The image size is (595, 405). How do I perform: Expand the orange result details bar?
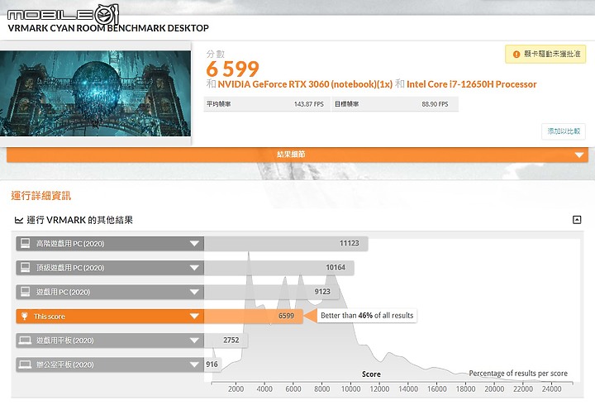click(x=297, y=155)
